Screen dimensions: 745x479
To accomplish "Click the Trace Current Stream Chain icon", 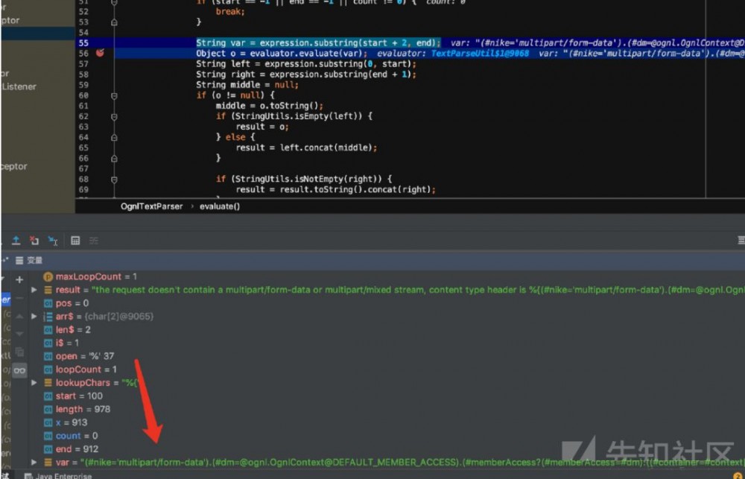I will point(94,241).
